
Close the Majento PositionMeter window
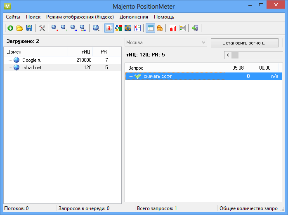point(276,5)
